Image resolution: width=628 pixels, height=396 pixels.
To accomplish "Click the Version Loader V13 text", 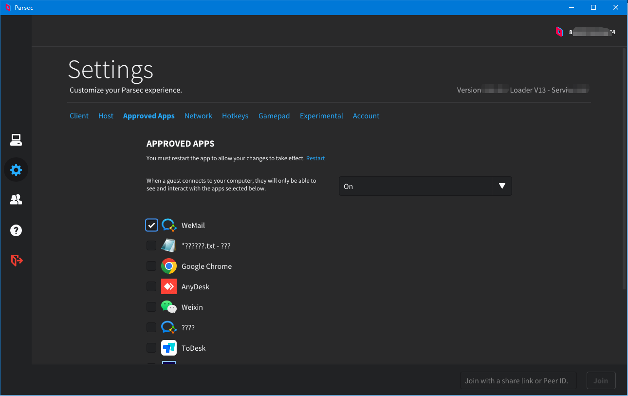I will pyautogui.click(x=523, y=90).
